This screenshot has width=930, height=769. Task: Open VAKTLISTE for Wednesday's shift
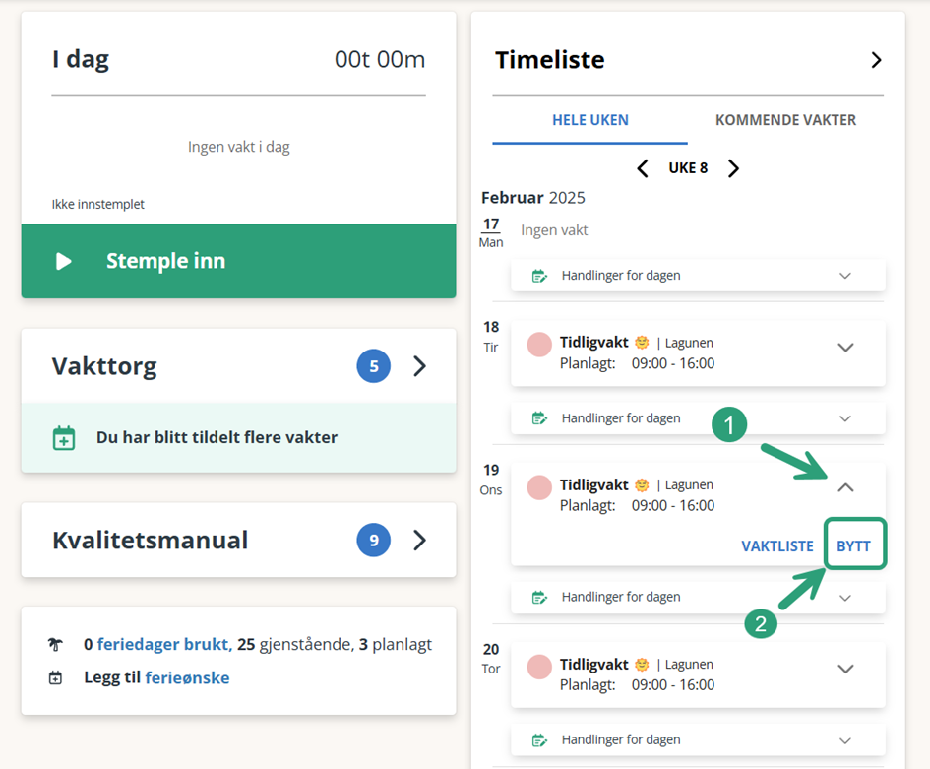coord(777,546)
